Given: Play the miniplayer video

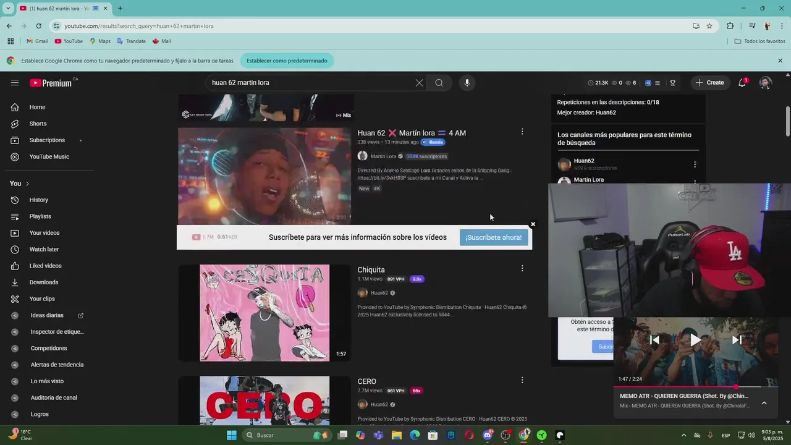Looking at the screenshot, I should pos(695,339).
